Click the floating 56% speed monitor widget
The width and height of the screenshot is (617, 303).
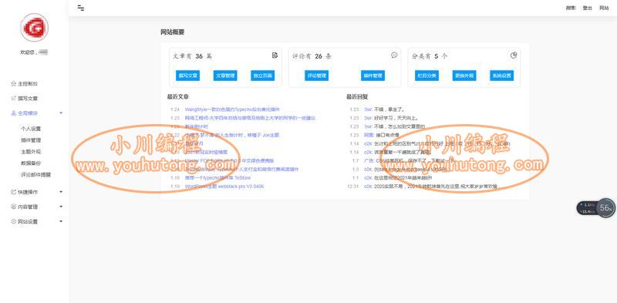click(595, 207)
